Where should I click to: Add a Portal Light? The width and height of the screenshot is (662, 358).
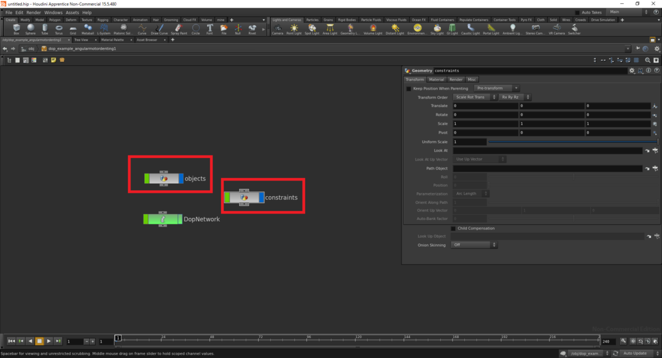491,29
